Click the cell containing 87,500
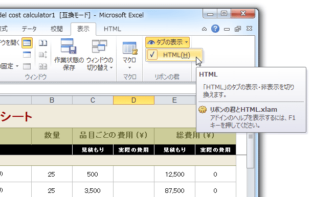Screen dimensions: 312x197 (x=174, y=190)
